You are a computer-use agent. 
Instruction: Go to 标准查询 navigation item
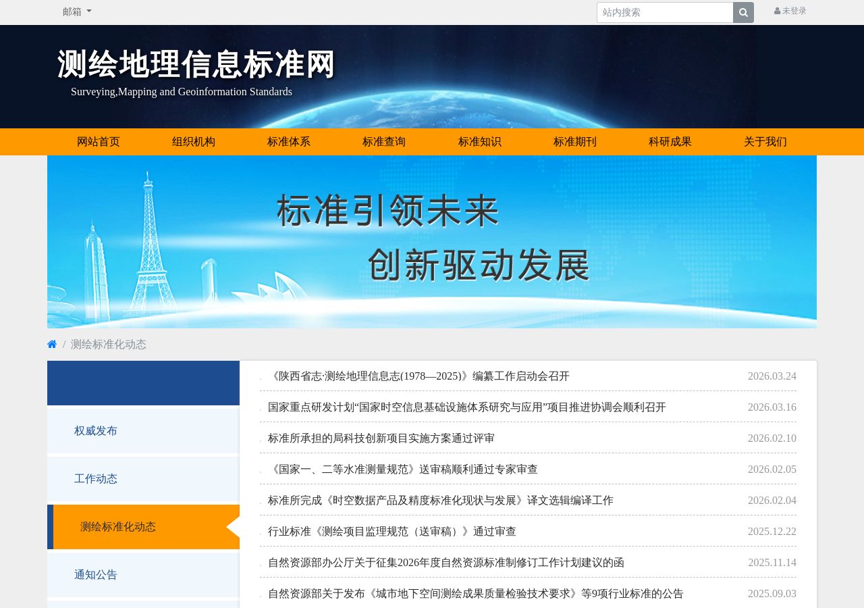[x=384, y=142]
